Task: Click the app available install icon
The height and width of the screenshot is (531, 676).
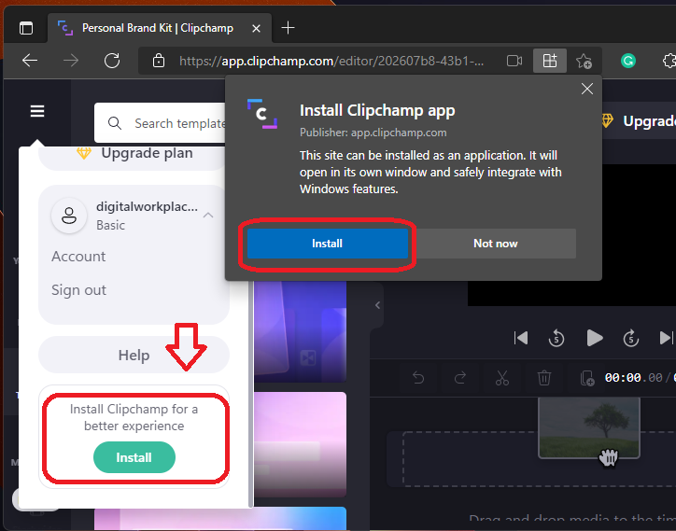Action: [550, 61]
